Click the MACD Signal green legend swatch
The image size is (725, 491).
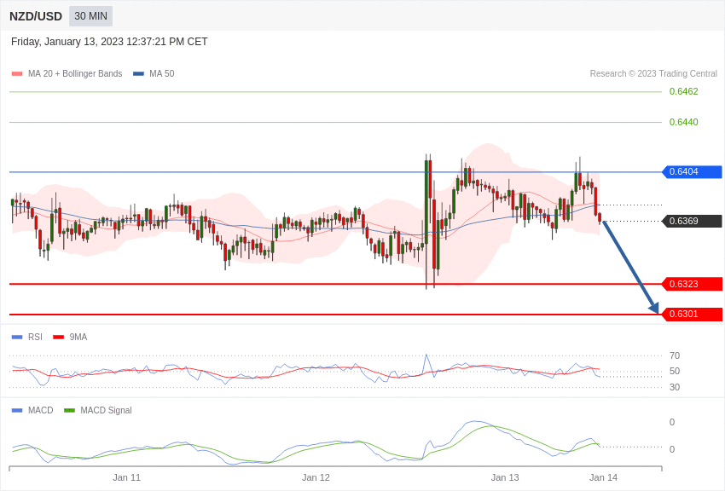click(x=69, y=410)
